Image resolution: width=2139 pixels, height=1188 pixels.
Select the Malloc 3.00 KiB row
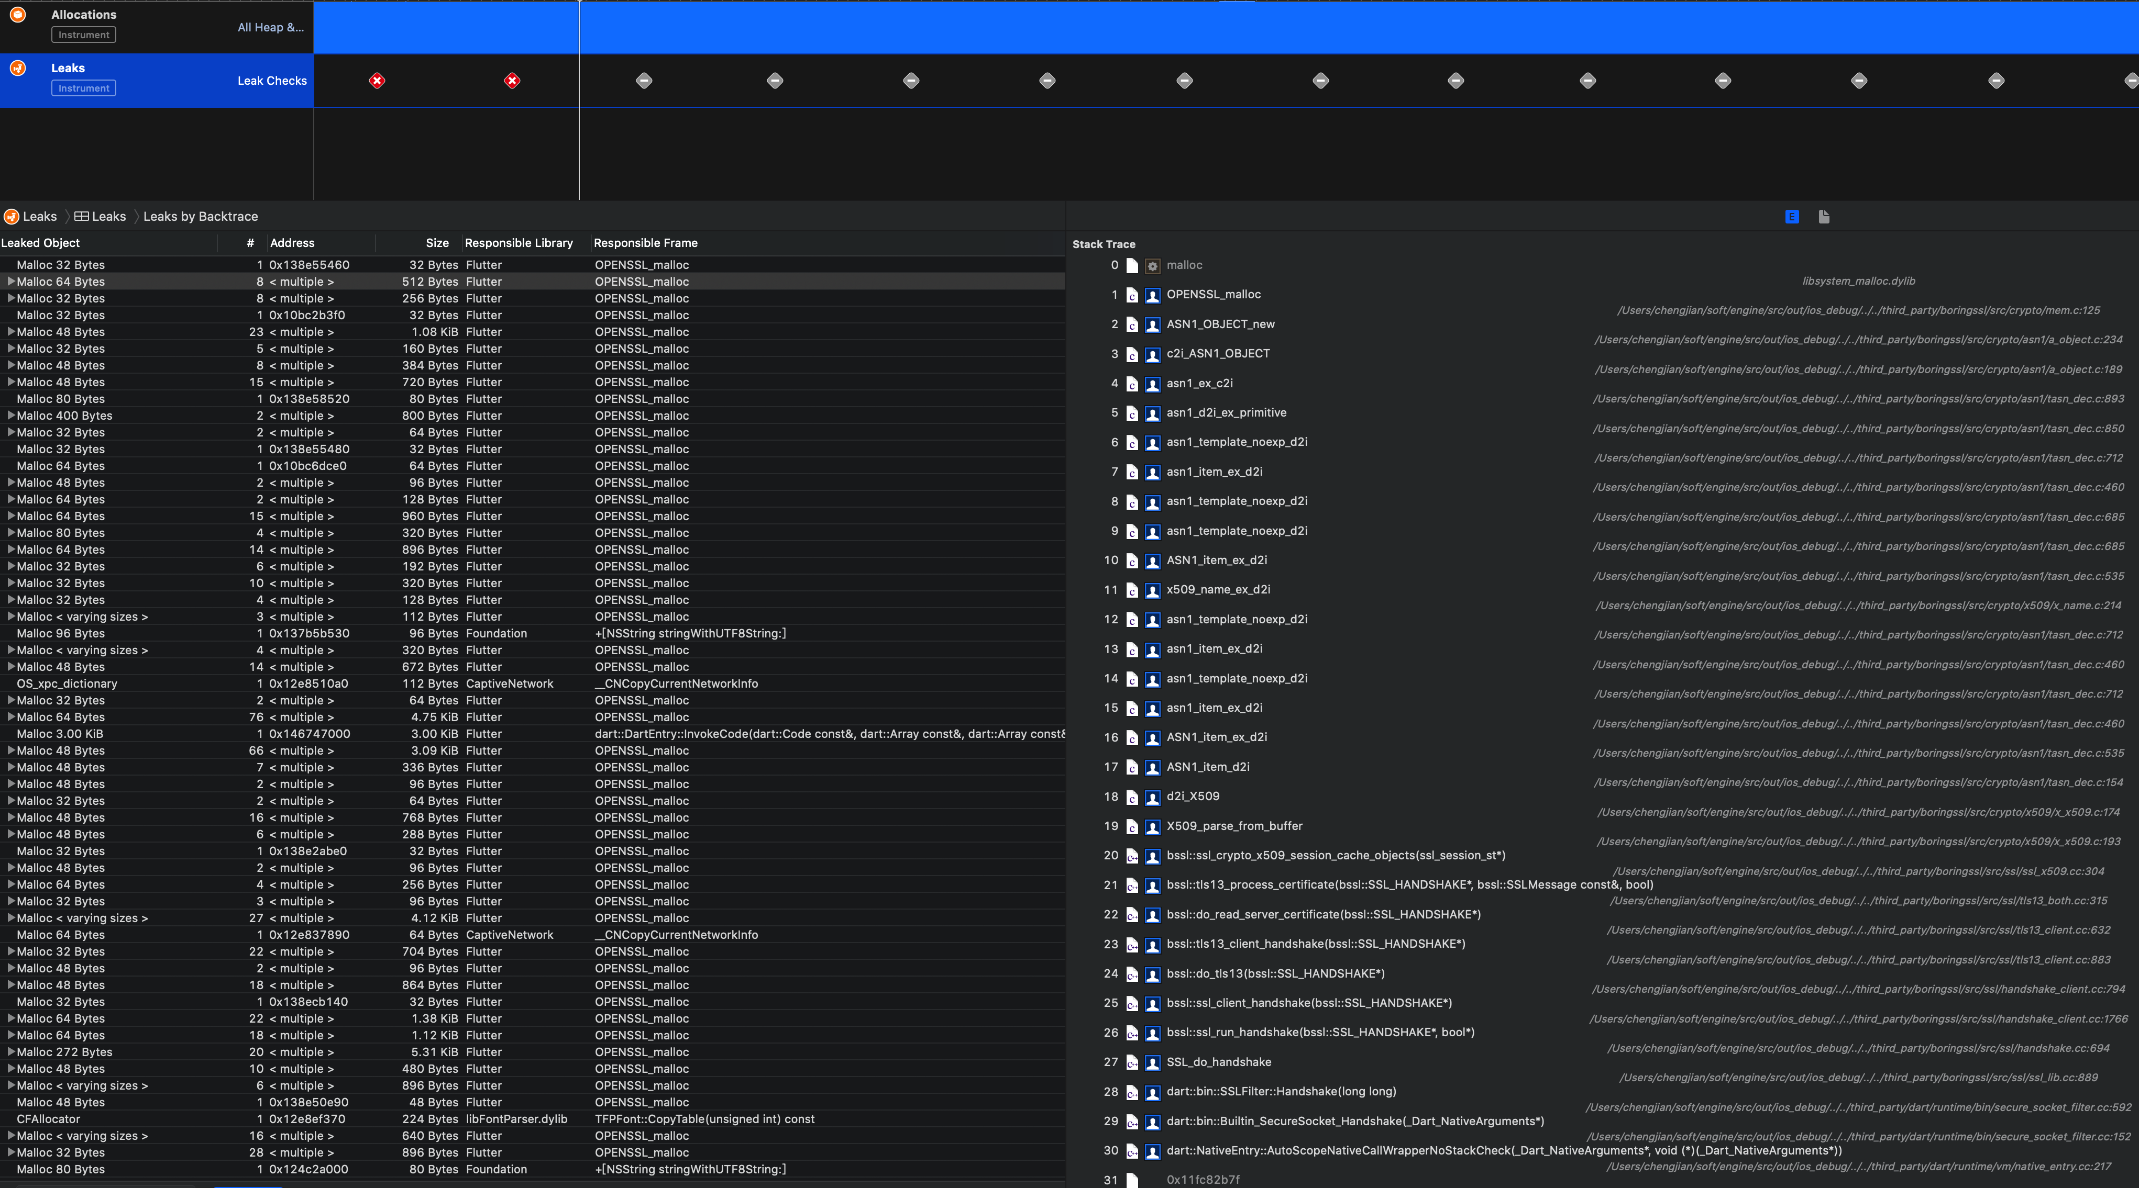(x=532, y=733)
